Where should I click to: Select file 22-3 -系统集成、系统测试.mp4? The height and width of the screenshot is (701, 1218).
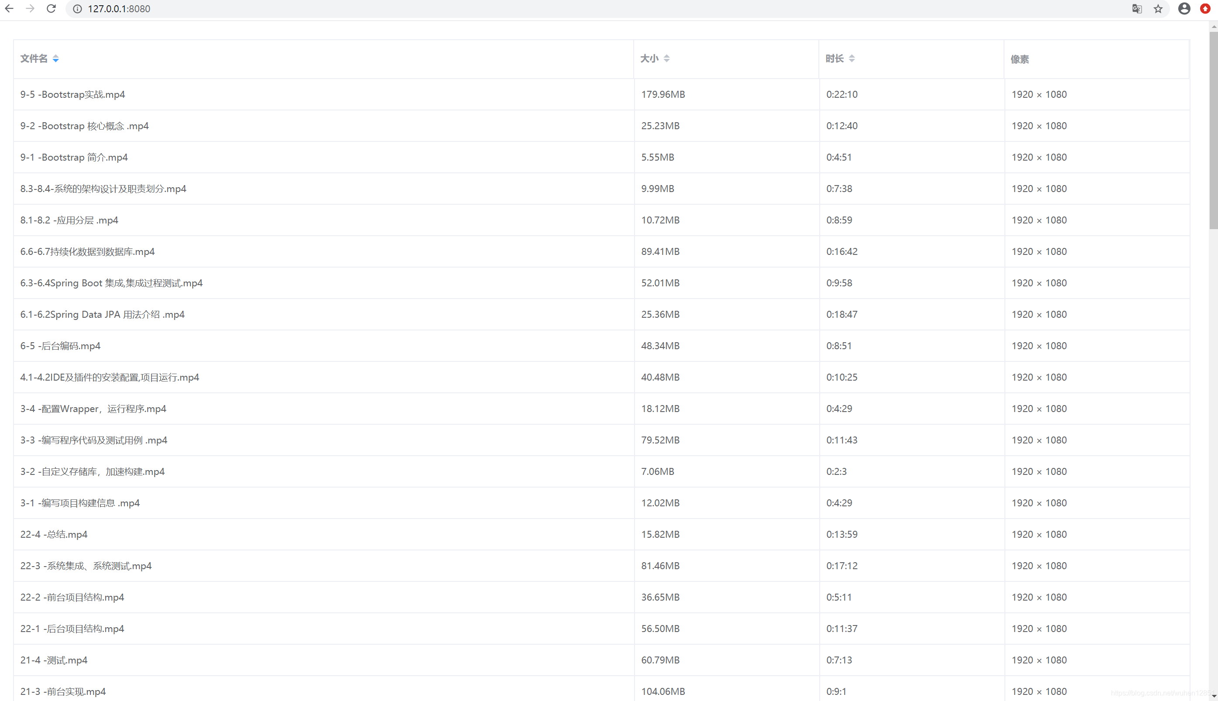(86, 566)
